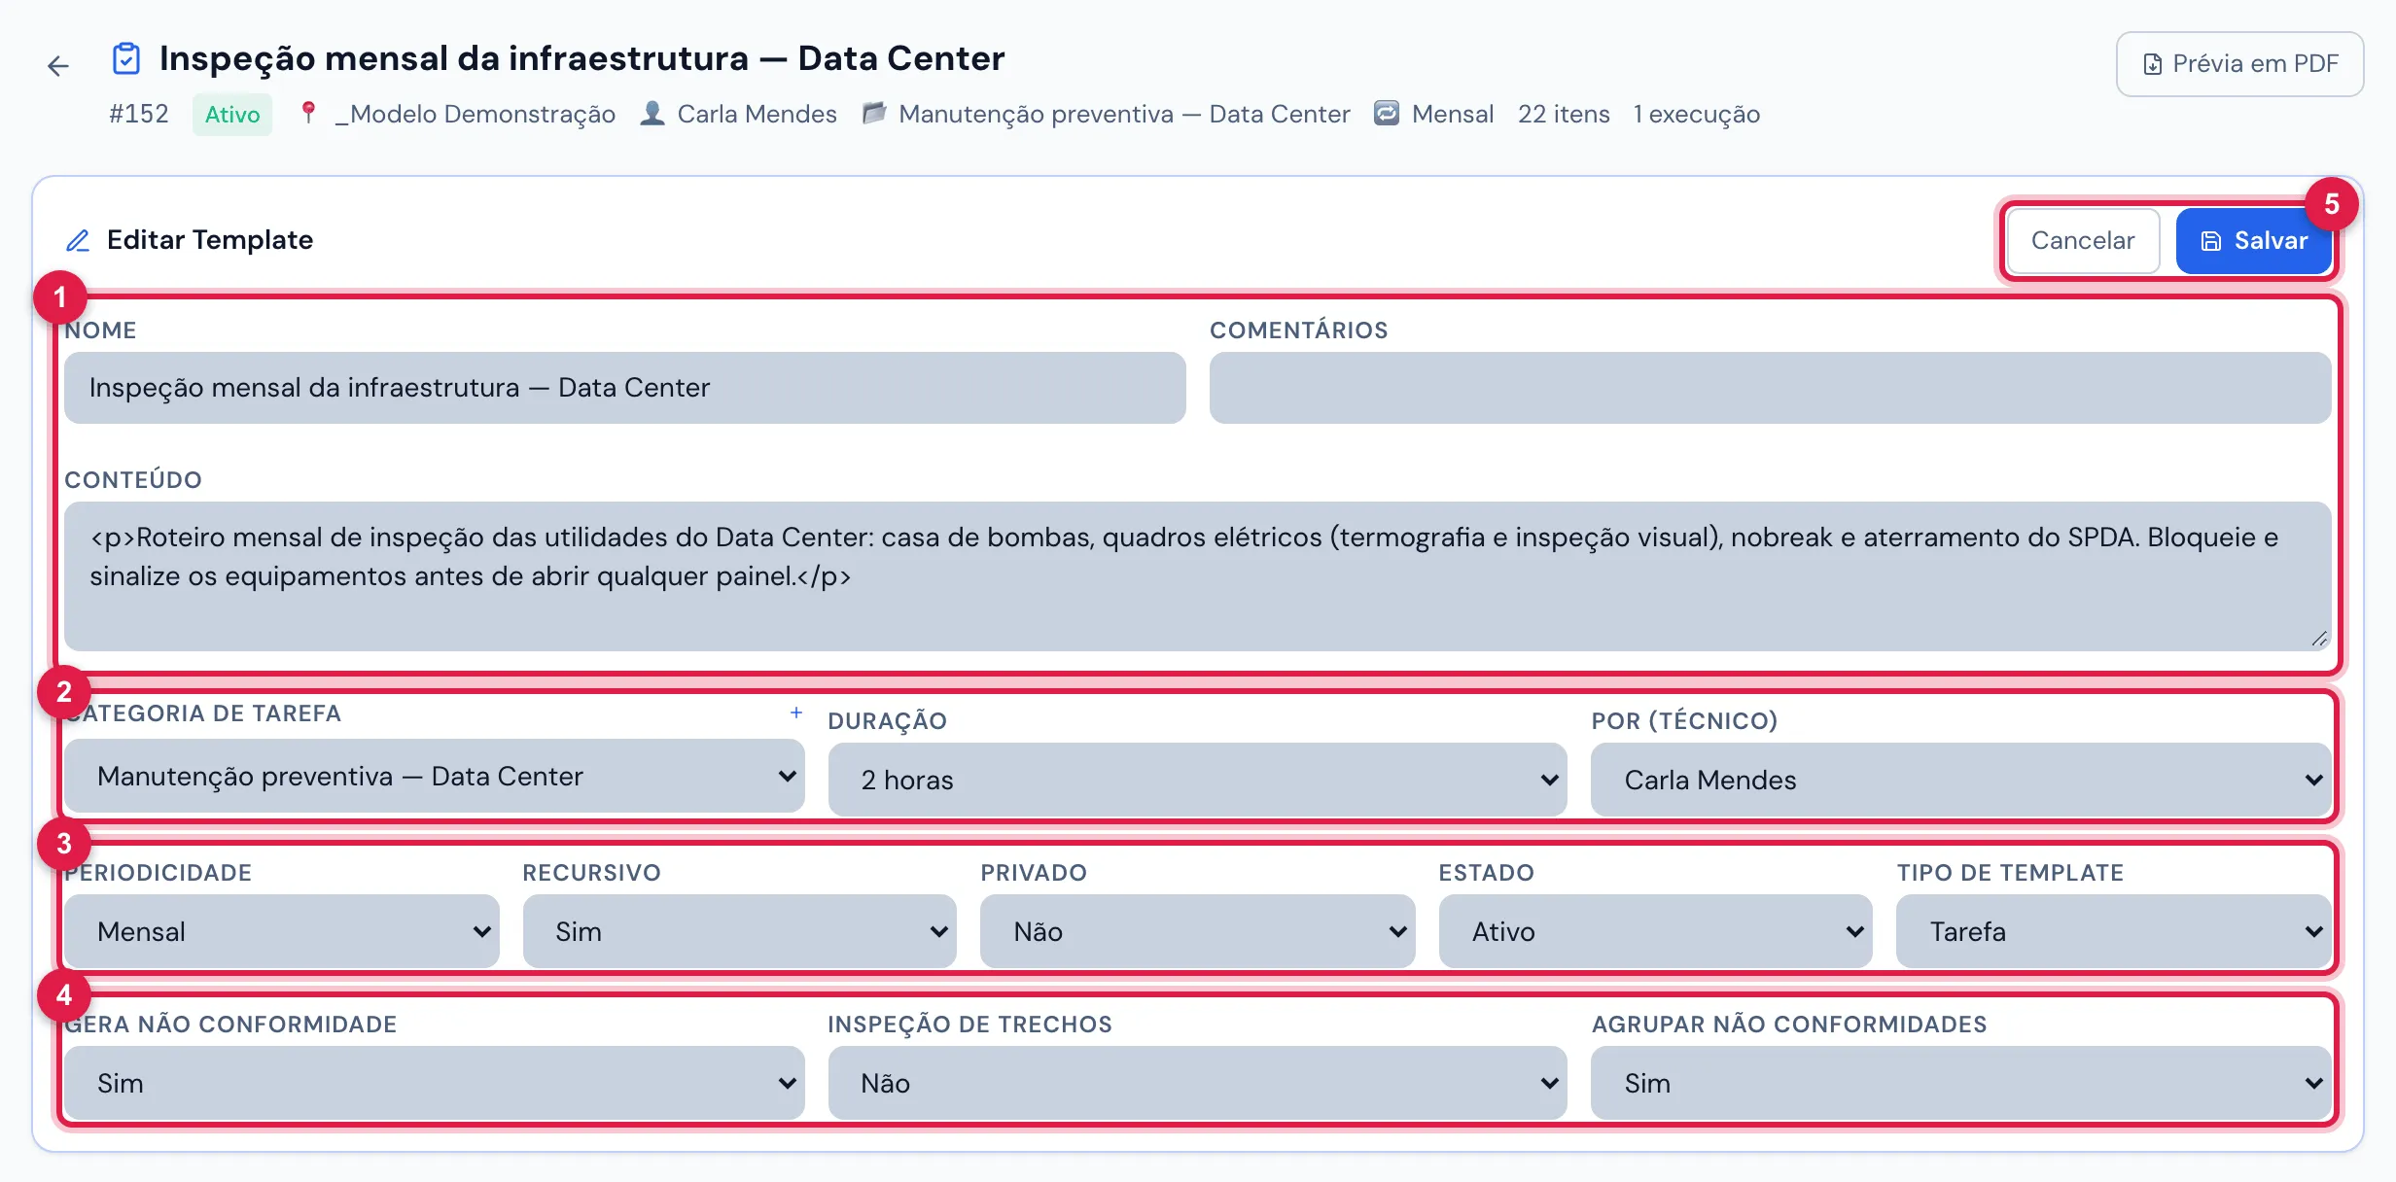Open the Tipo de Template dropdown
The width and height of the screenshot is (2396, 1182).
[x=2114, y=931]
